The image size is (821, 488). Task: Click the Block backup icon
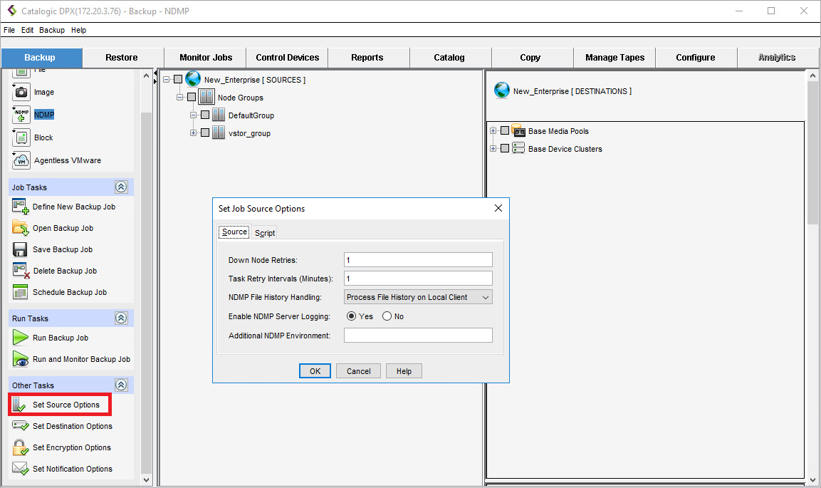tap(21, 137)
